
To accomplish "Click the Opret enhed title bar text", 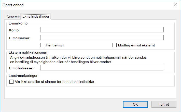I will click(x=13, y=5).
